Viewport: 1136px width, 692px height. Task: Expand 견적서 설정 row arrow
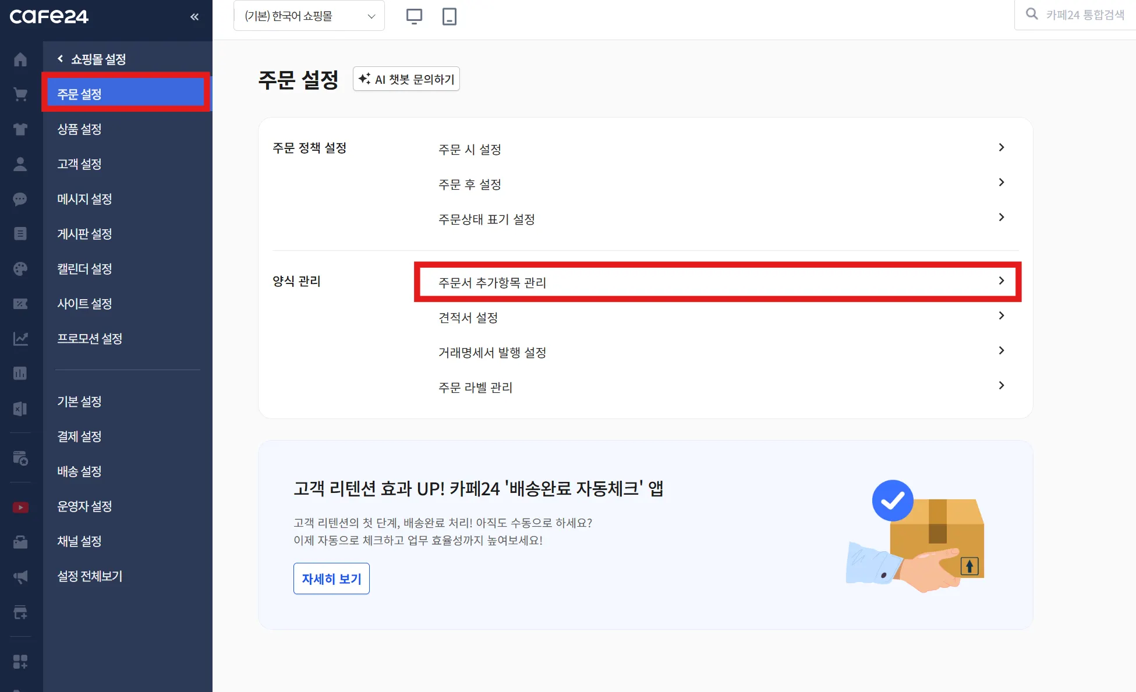pyautogui.click(x=1001, y=315)
